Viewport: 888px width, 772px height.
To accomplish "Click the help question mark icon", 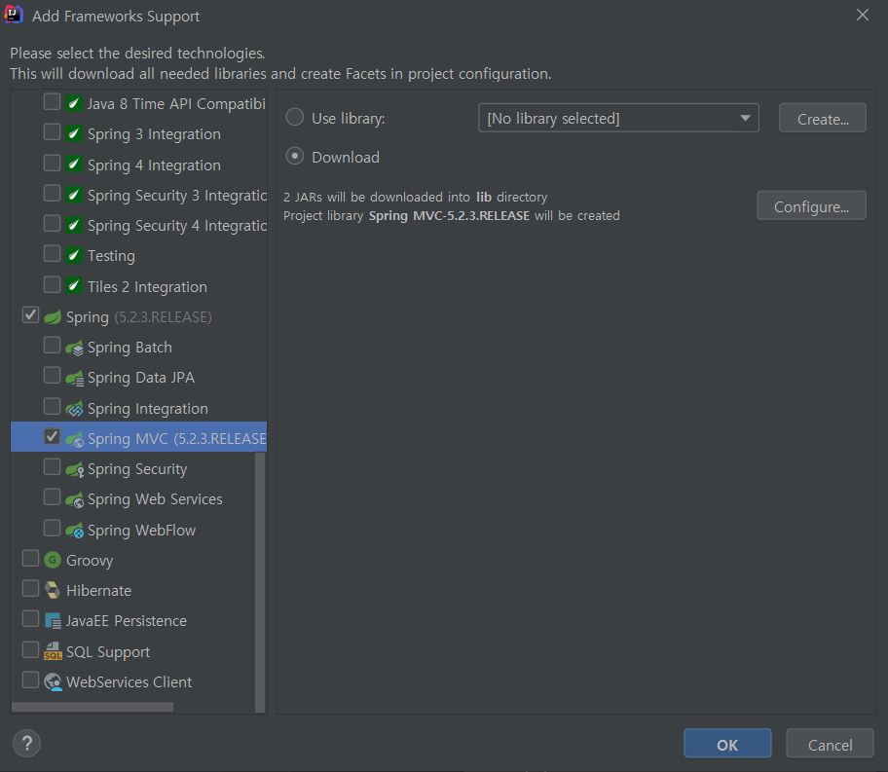I will point(26,743).
